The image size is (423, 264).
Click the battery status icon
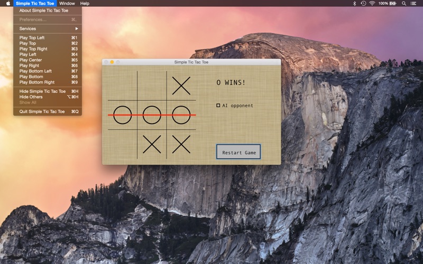(392, 3)
